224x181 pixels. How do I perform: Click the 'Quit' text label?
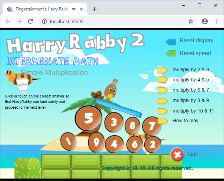coord(193,154)
